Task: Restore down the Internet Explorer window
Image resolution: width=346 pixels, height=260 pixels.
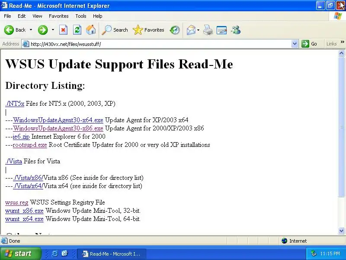Action: coord(330,6)
